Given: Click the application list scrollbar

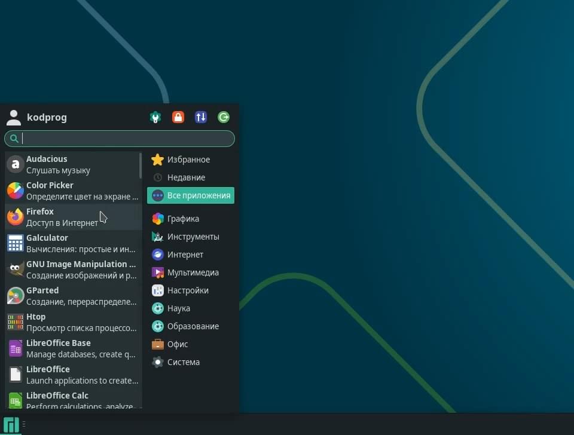Looking at the screenshot, I should 141,166.
